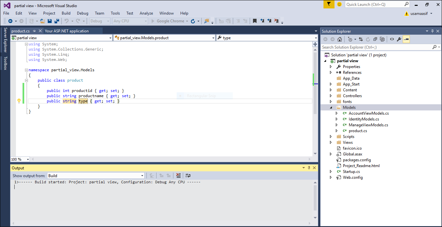Collapse the product class outline box
Image resolution: width=442 pixels, height=227 pixels.
pyautogui.click(x=26, y=80)
